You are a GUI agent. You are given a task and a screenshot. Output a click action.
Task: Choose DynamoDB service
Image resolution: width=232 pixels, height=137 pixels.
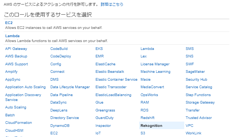coord(60,126)
